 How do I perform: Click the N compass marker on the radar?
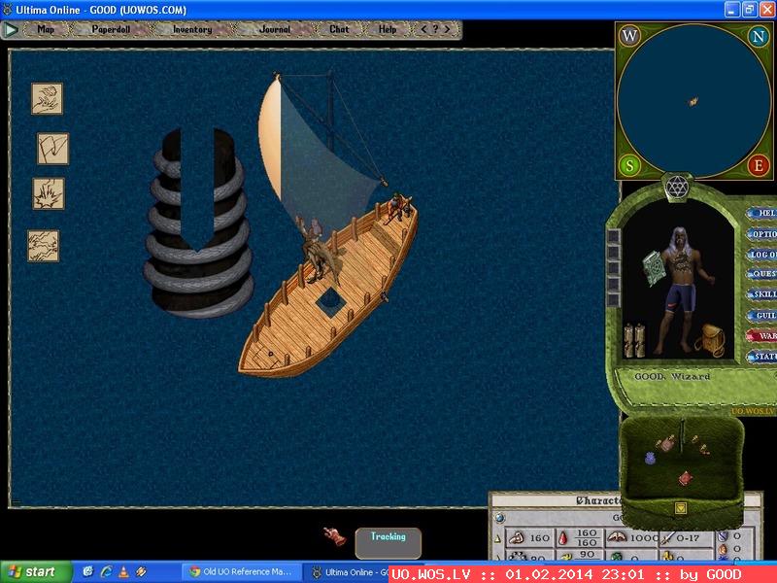coord(759,36)
